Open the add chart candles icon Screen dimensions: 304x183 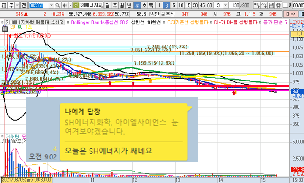click(257, 5)
